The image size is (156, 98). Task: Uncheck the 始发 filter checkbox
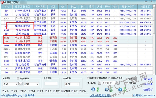tap(12, 91)
